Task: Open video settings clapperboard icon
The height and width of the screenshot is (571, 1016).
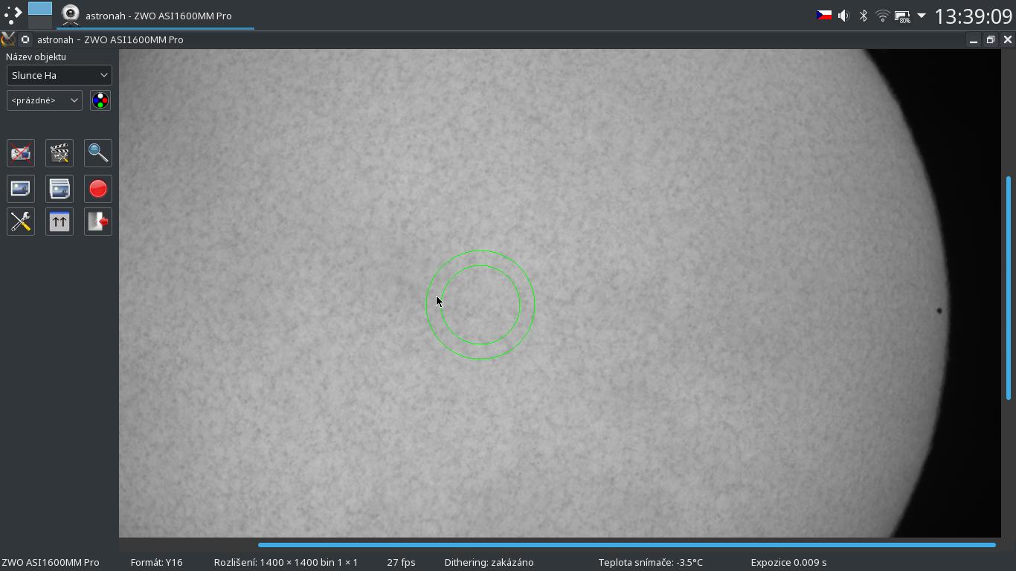Action: 60,153
